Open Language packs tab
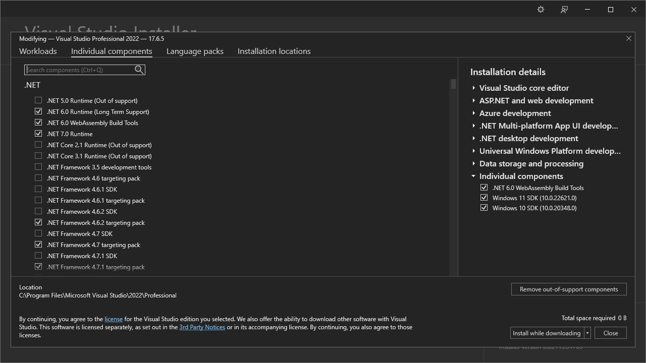The image size is (646, 363). [x=195, y=51]
